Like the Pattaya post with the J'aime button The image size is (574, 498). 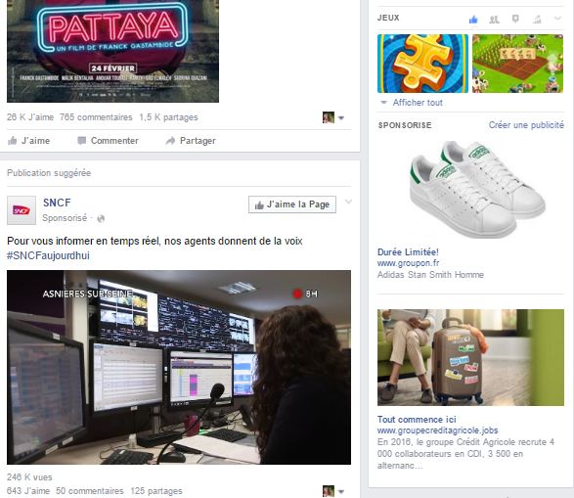point(29,141)
